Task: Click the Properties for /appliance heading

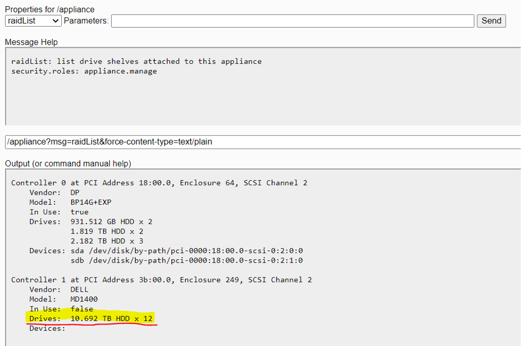Action: coord(49,9)
